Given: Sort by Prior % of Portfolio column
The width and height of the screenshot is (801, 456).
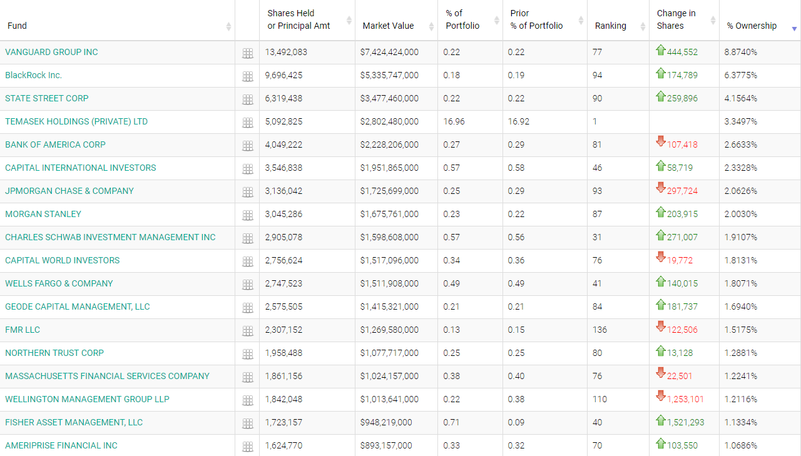Looking at the screenshot, I should point(545,21).
